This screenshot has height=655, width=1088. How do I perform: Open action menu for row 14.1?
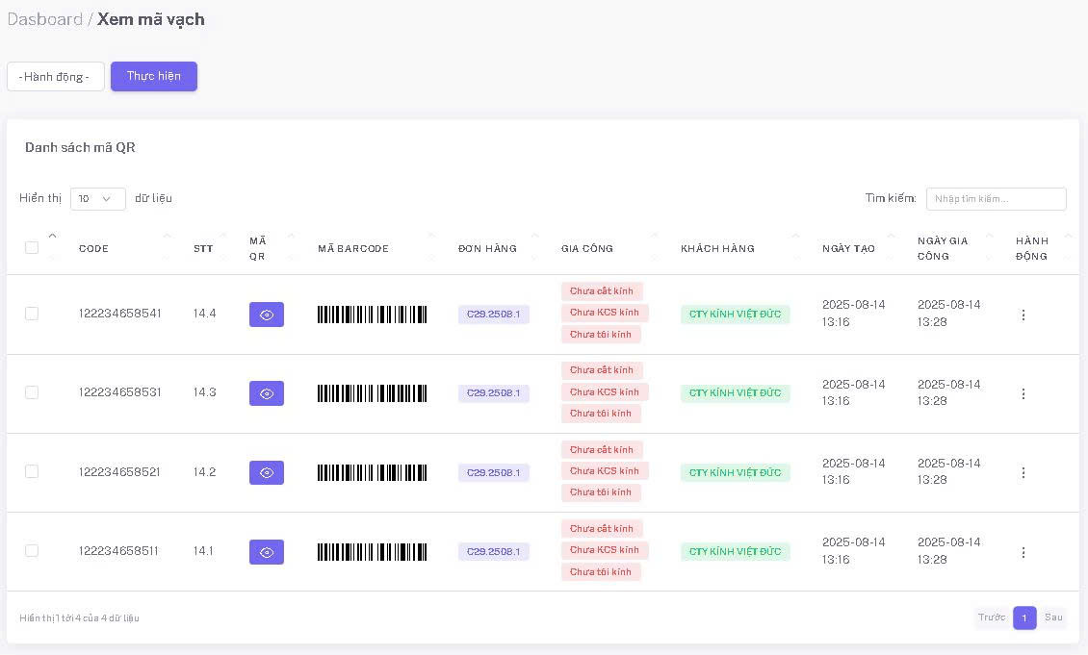click(1023, 552)
